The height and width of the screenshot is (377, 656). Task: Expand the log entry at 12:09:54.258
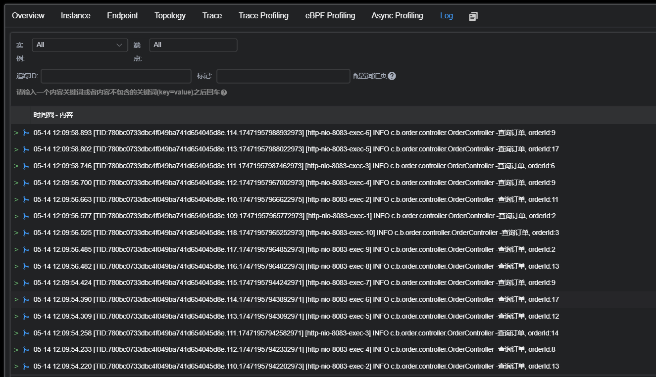[x=16, y=333]
